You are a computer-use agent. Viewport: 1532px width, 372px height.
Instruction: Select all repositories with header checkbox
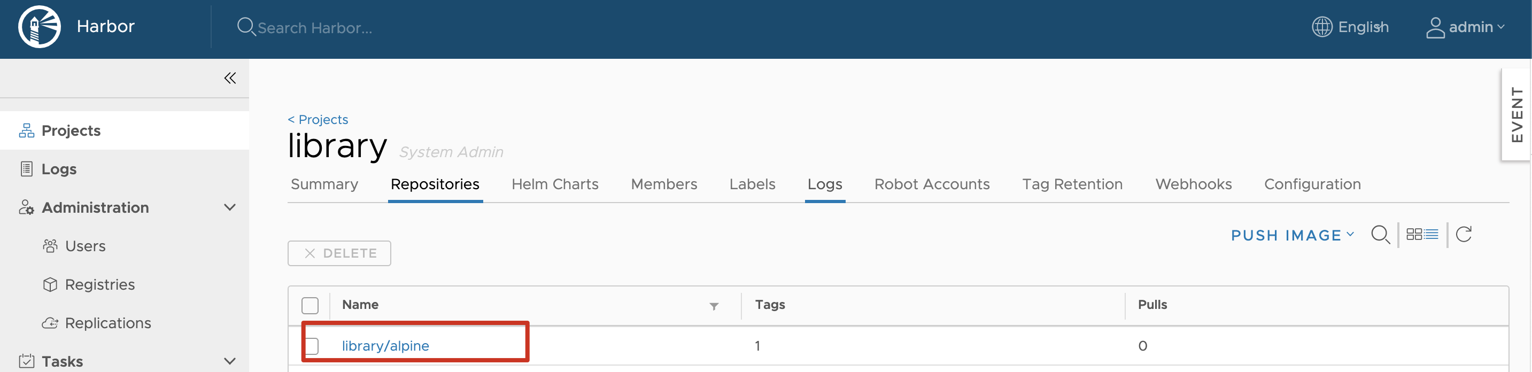point(310,305)
